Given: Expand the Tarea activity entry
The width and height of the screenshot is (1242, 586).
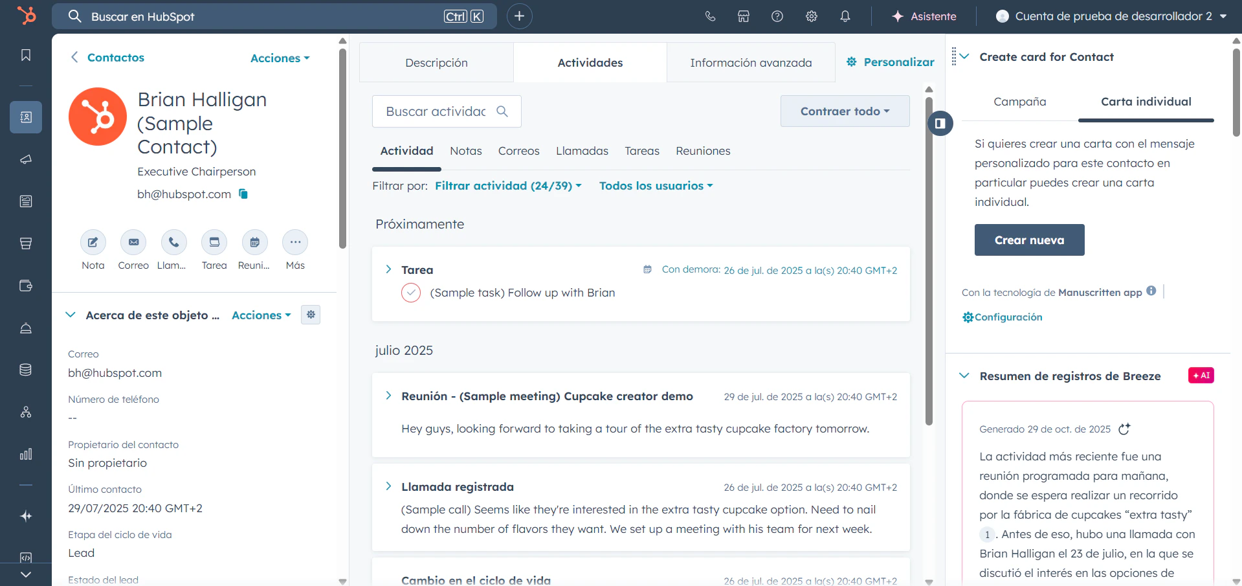Looking at the screenshot, I should (388, 269).
